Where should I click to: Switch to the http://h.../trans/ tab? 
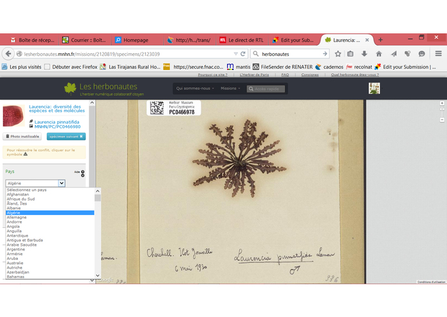pos(189,40)
